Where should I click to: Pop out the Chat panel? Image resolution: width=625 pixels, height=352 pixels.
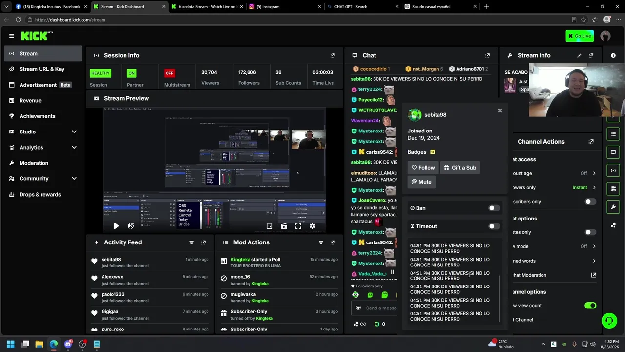pos(487,55)
